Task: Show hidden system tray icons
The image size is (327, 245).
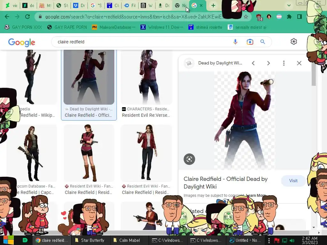Action: 269,241
